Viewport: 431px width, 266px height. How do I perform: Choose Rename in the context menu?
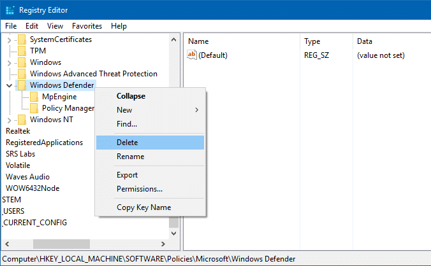tap(150, 157)
